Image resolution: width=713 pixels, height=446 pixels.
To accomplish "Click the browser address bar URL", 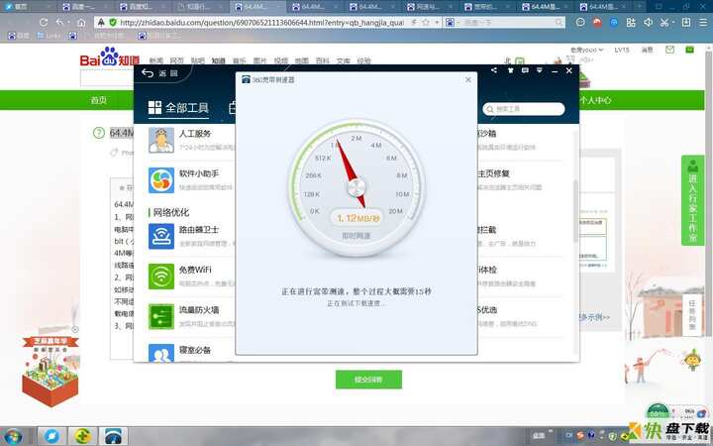I will coord(261,22).
